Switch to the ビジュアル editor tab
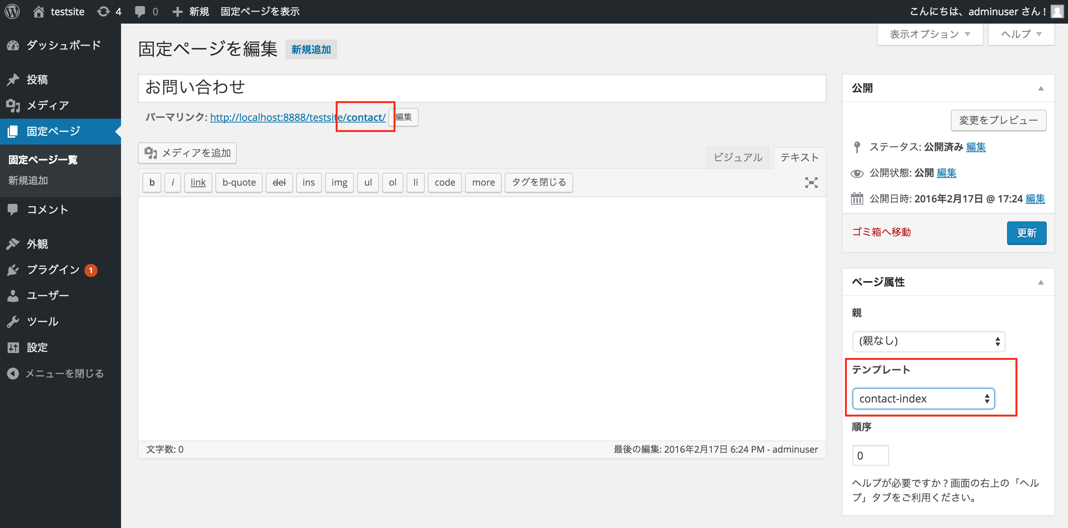1068x528 pixels. point(738,157)
